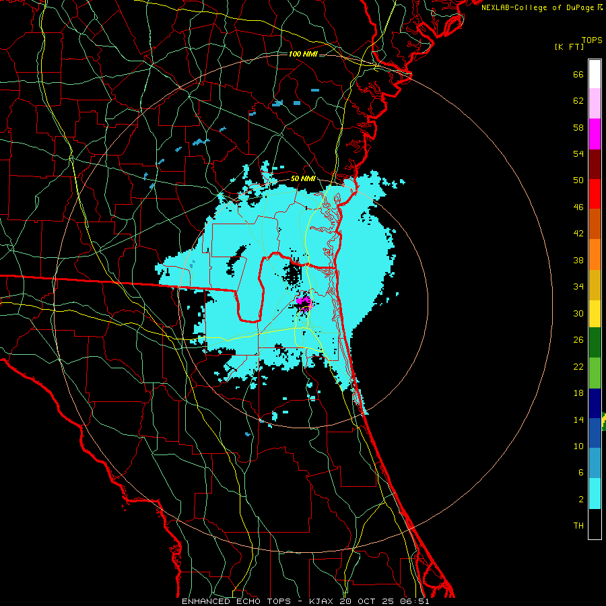
Task: Pick the bright yellow legend swatch
Action: (595, 314)
